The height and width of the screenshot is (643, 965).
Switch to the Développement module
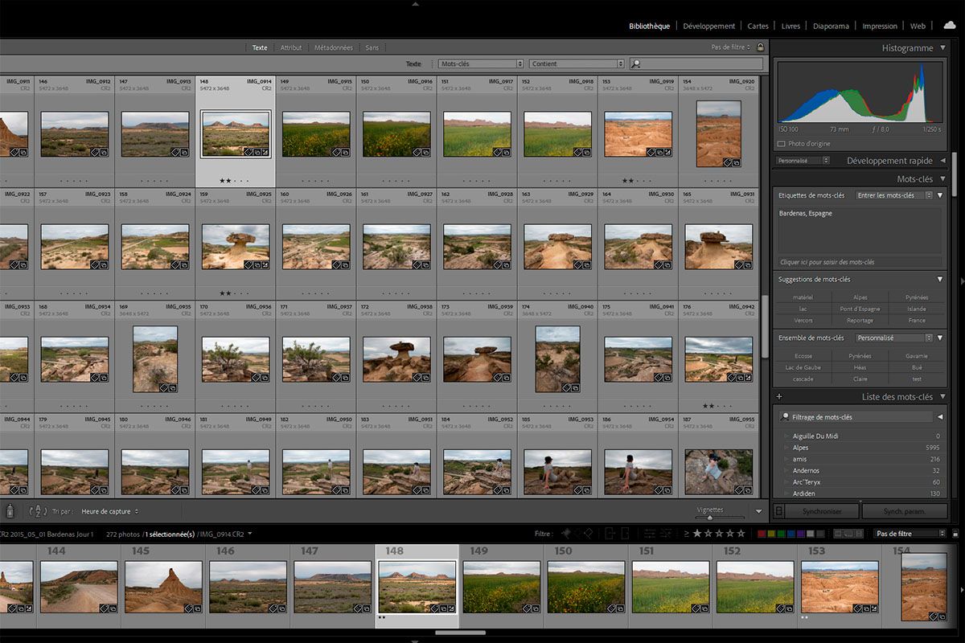coord(708,26)
